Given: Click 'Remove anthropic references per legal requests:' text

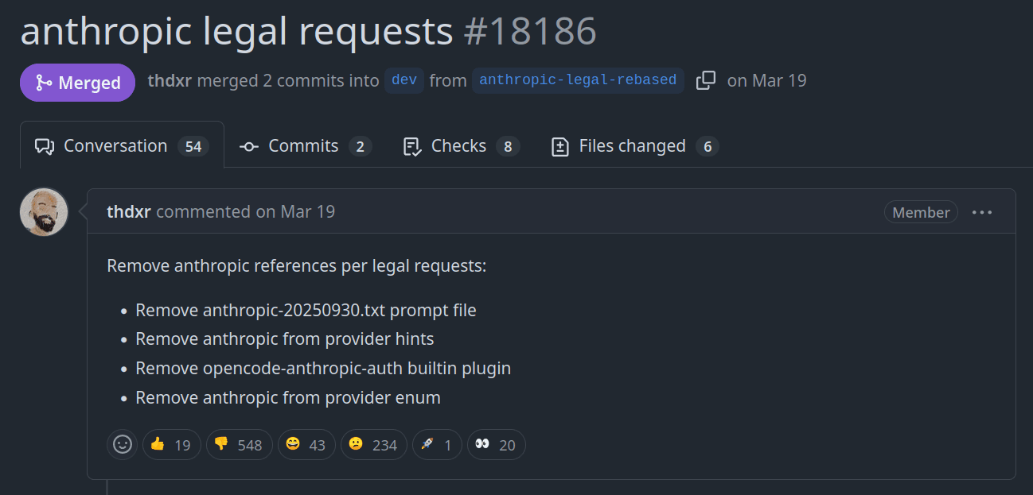Looking at the screenshot, I should pyautogui.click(x=297, y=265).
